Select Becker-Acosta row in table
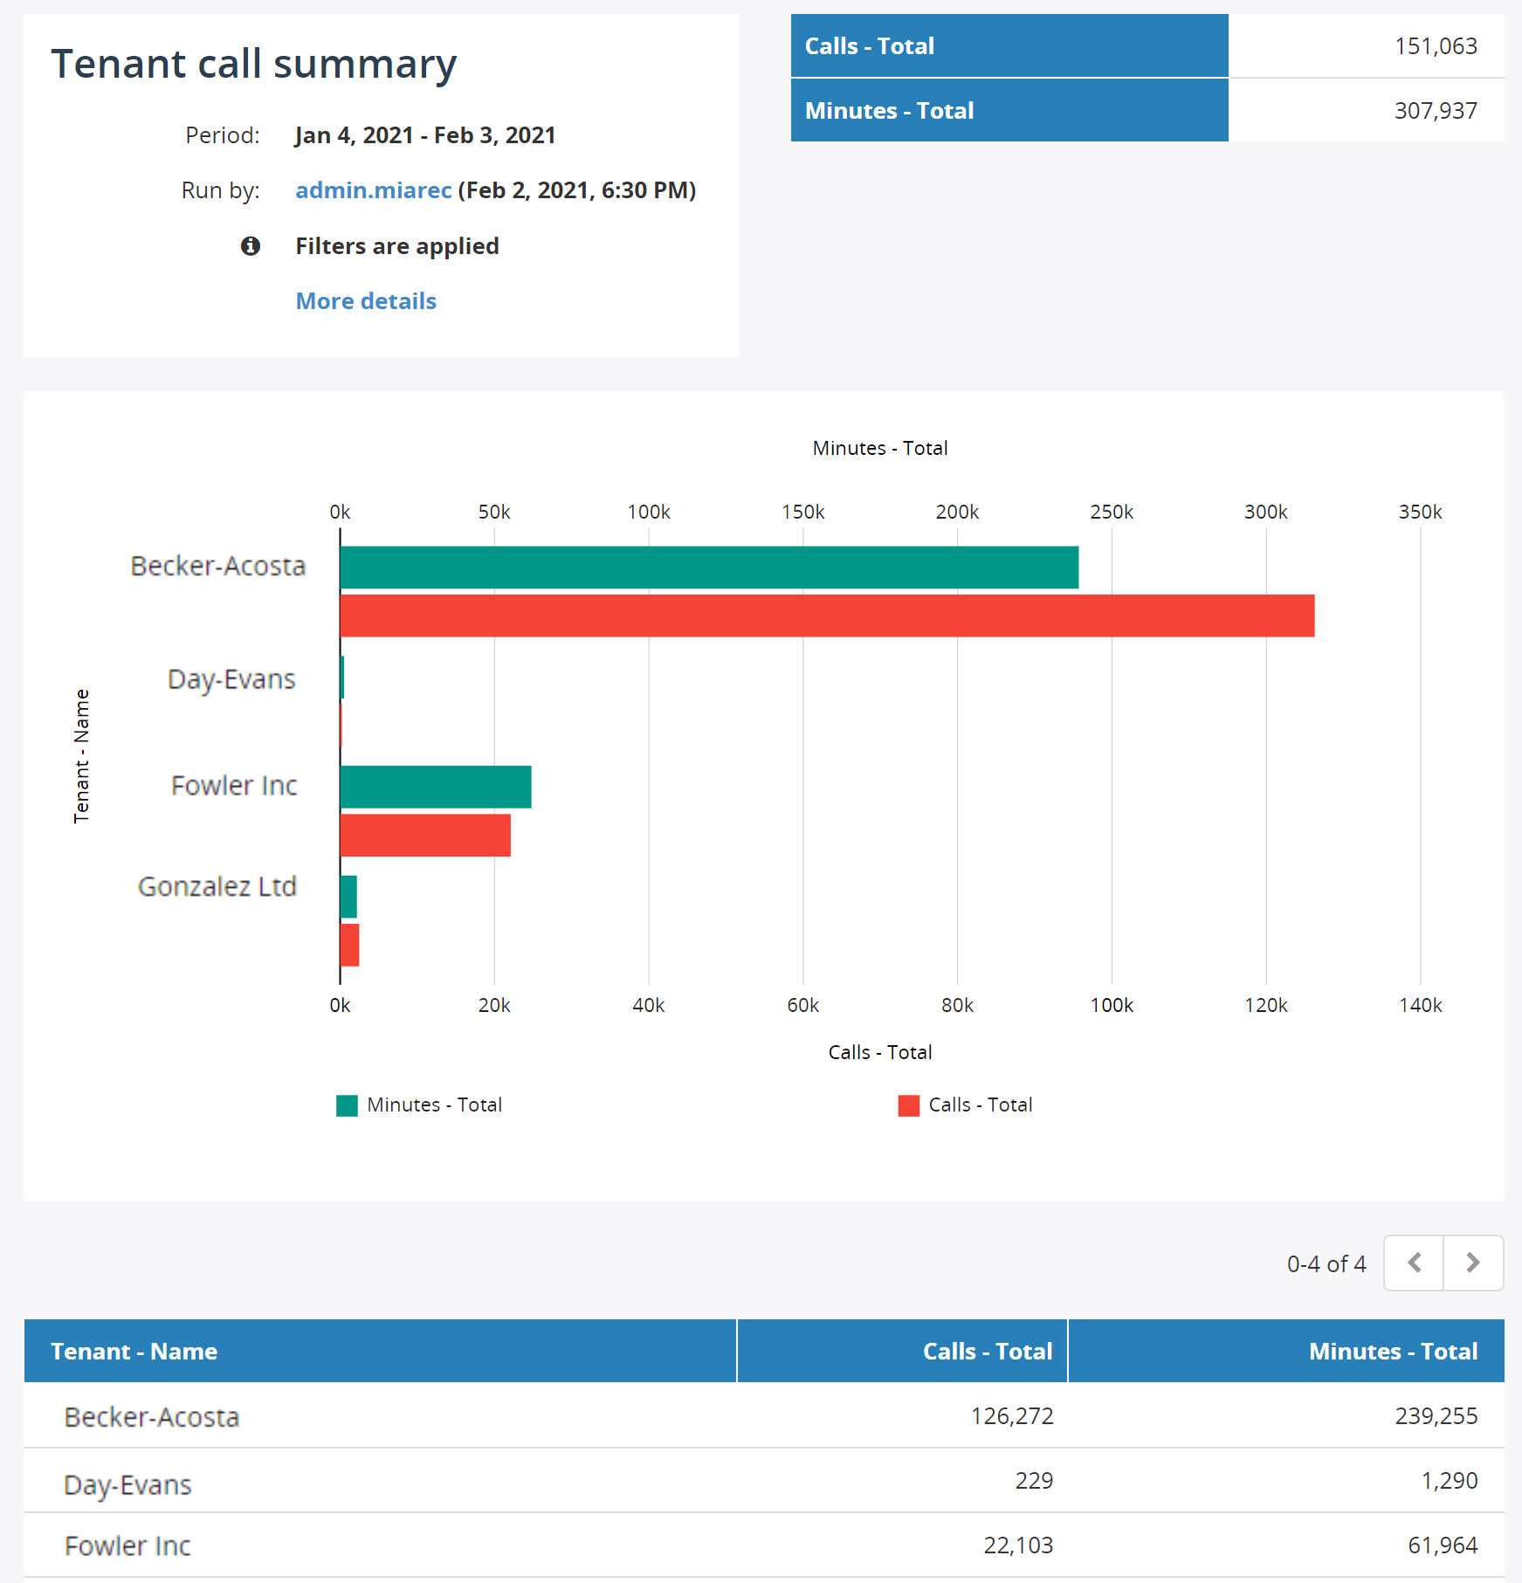 [764, 1415]
